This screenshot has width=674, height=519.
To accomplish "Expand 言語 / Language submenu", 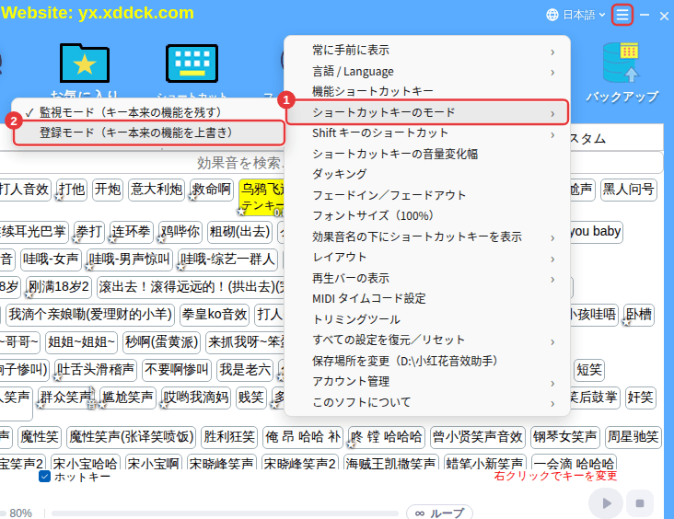I will pyautogui.click(x=427, y=72).
